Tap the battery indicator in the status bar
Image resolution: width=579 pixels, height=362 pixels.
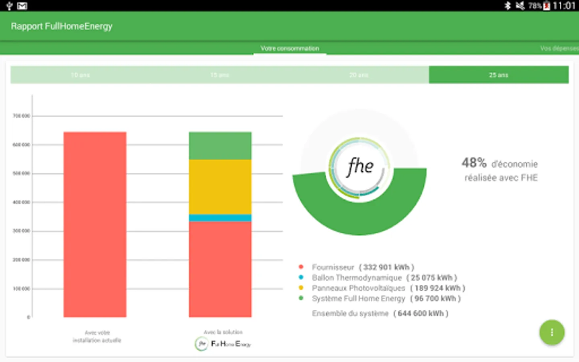click(546, 6)
